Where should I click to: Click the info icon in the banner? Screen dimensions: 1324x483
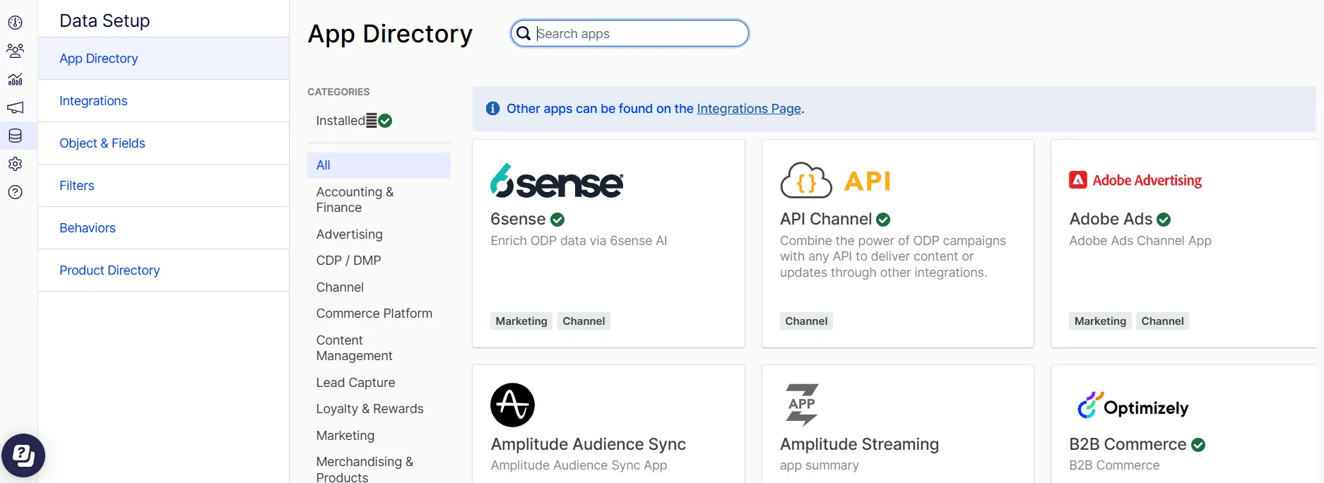coord(493,108)
